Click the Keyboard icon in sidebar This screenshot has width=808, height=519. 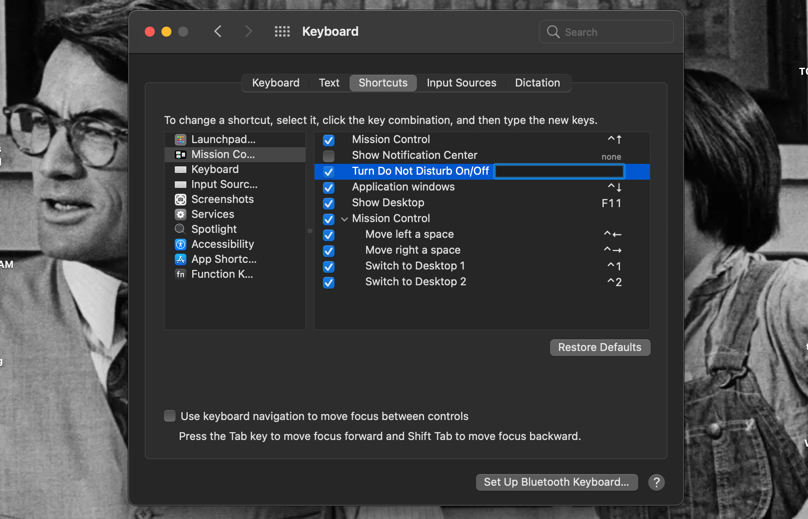[x=180, y=170]
